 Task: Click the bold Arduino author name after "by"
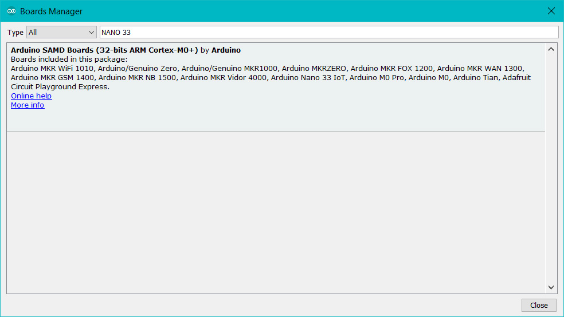226,50
